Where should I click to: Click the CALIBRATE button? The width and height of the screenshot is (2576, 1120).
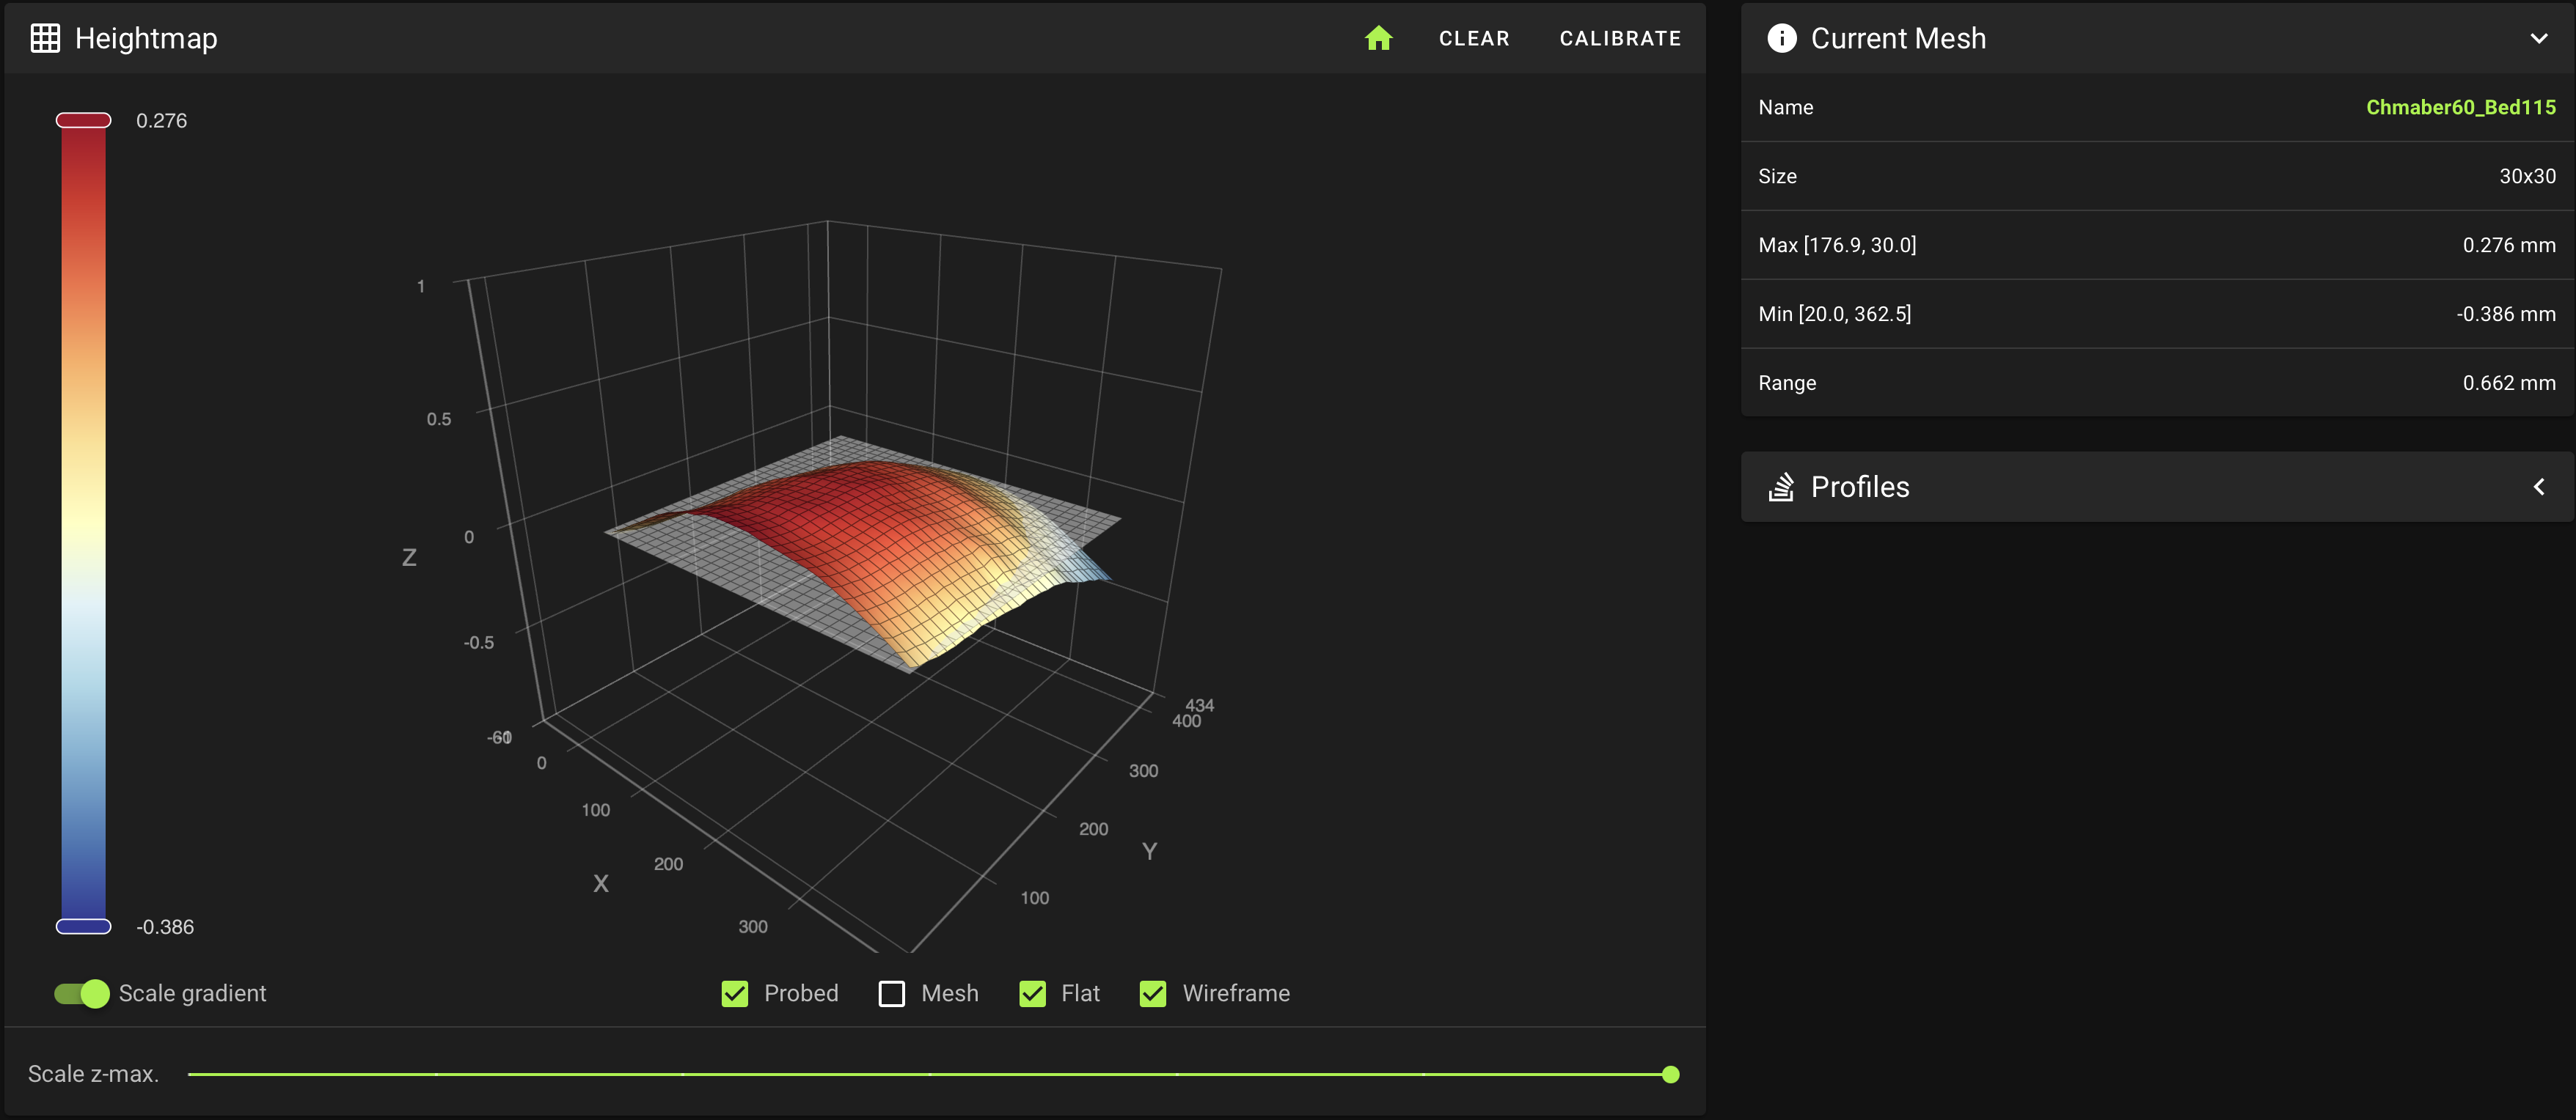(1620, 38)
